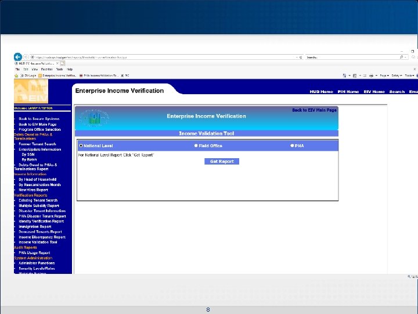418x314 pixels.
Task: Open Existing Tenant Search link
Action: point(38,200)
